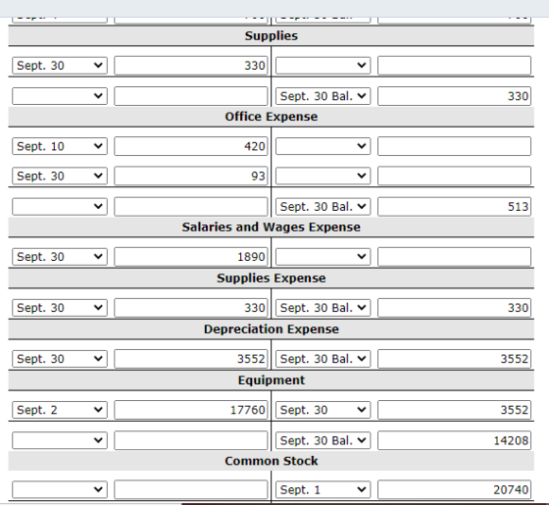Open Equipment Sept. 30 credit date dropdown

coord(323,410)
